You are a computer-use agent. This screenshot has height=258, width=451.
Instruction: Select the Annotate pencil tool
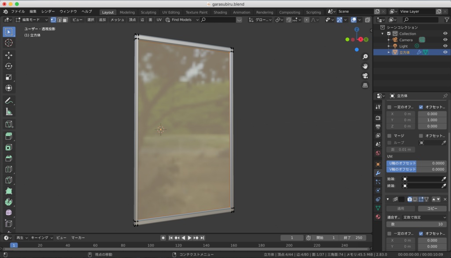click(x=9, y=101)
